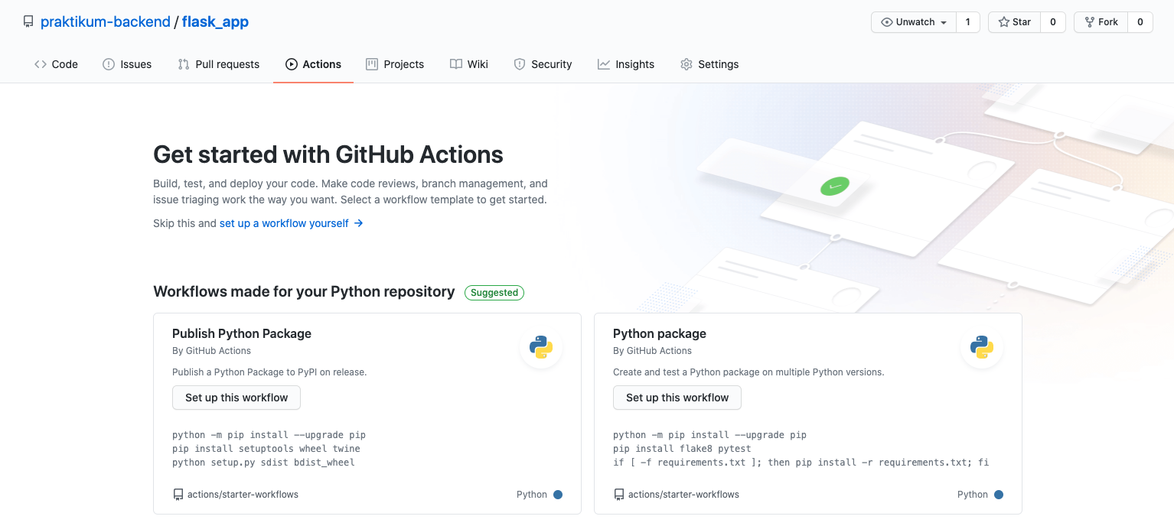Click 'pip install flake8 pytest' code line
The height and width of the screenshot is (526, 1174).
(x=682, y=449)
